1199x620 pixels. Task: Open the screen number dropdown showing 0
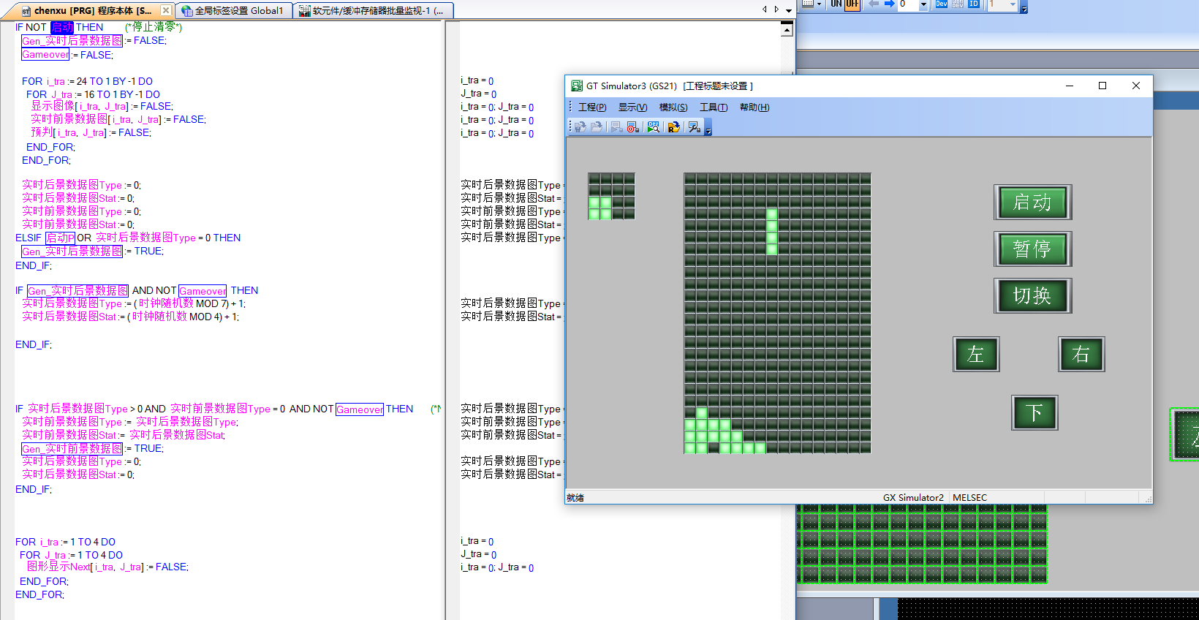(923, 5)
